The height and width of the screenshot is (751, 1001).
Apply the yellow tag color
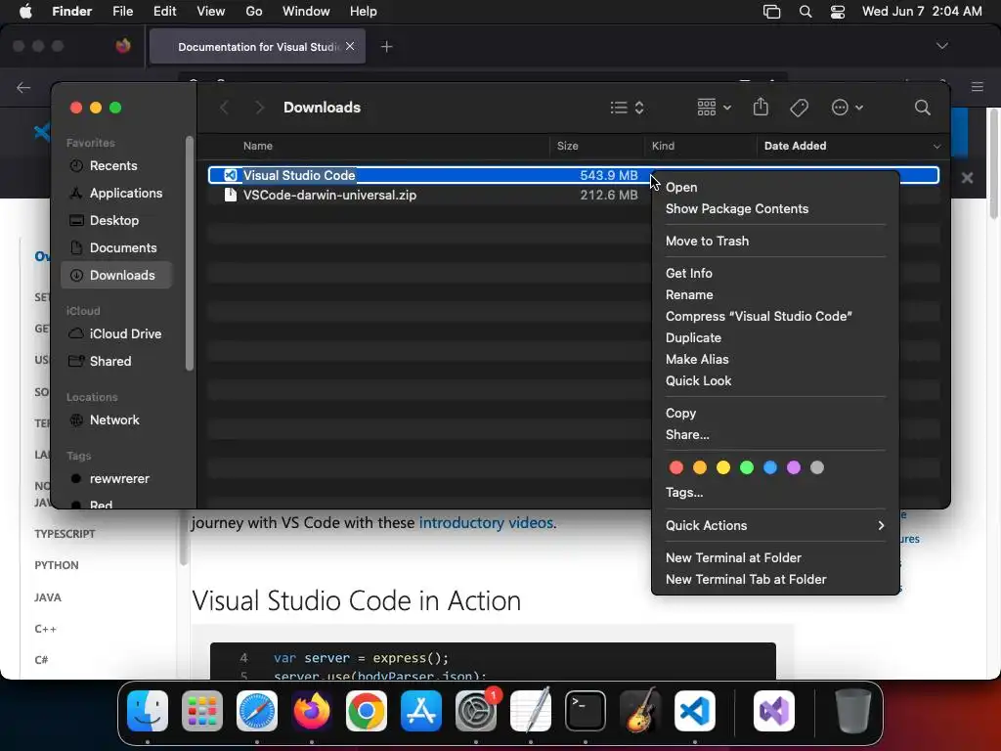coord(722,467)
